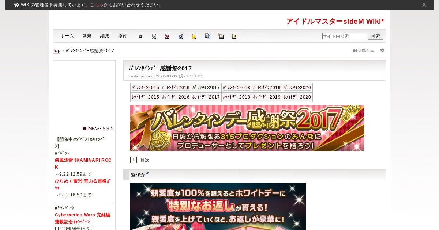439x230 pixels.
Task: Click the 340.4ms load time text
Action: pos(366,50)
